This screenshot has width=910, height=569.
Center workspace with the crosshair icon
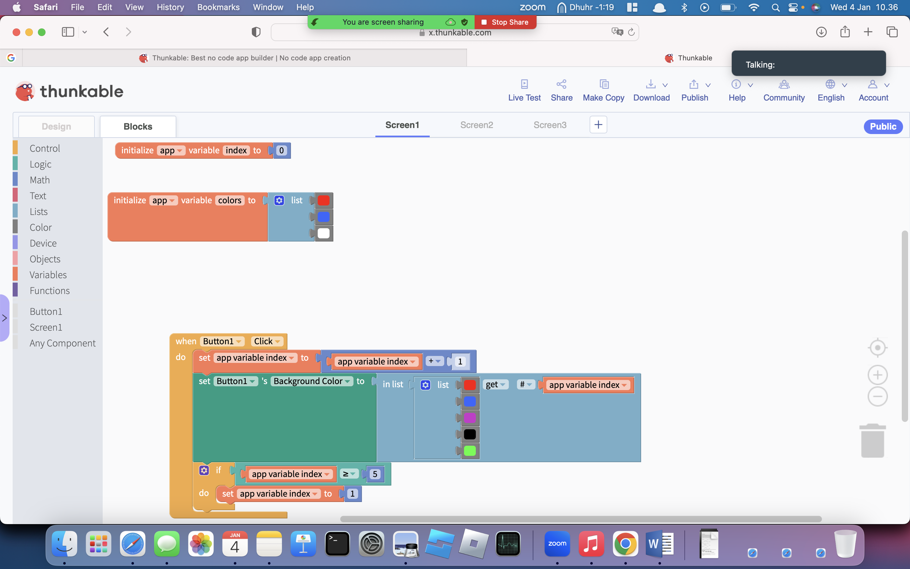coord(877,348)
